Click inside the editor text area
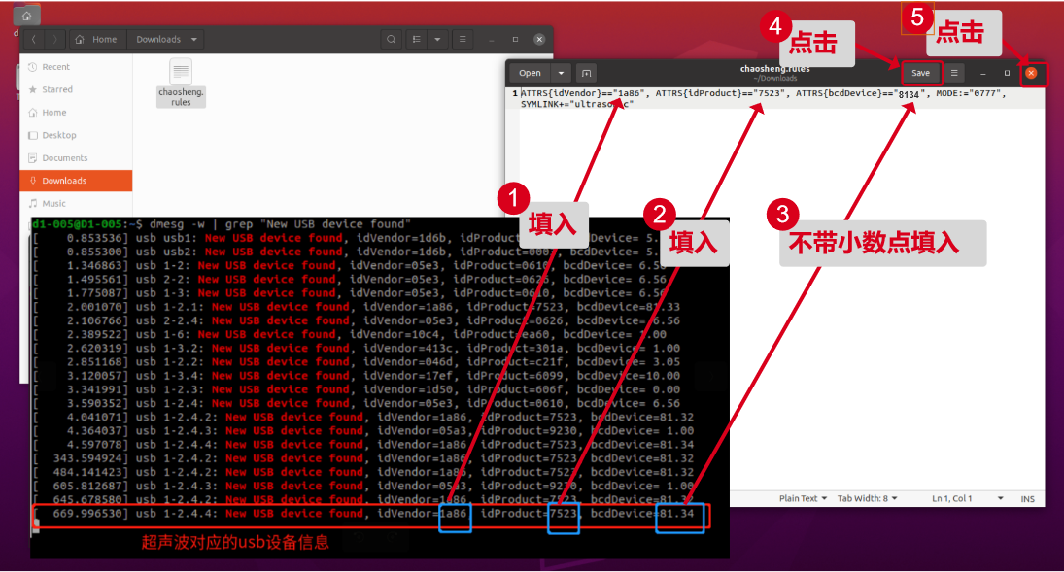The width and height of the screenshot is (1064, 572). 777,291
